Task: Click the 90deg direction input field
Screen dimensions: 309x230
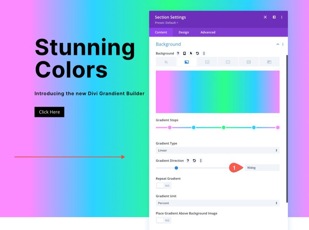Action: click(262, 168)
